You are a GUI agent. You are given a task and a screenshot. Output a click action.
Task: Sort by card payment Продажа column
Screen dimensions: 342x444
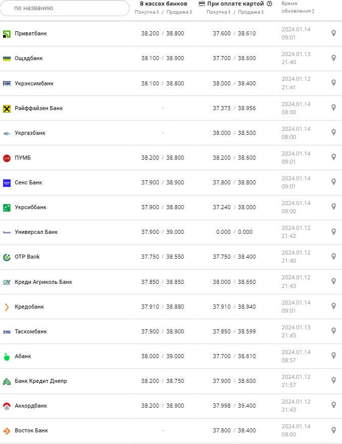coord(250,12)
